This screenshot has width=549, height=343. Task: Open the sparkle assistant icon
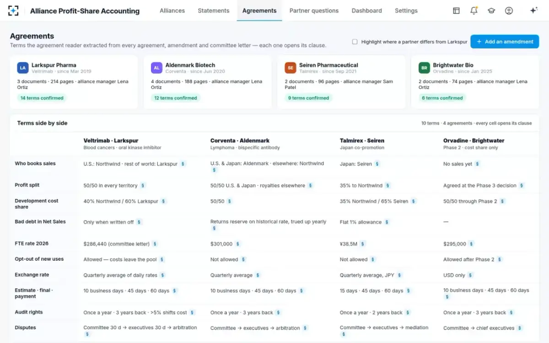[x=533, y=11]
